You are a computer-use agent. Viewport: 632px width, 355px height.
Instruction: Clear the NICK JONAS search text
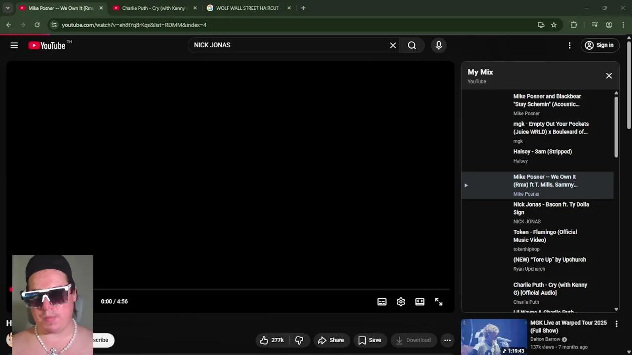pos(393,45)
